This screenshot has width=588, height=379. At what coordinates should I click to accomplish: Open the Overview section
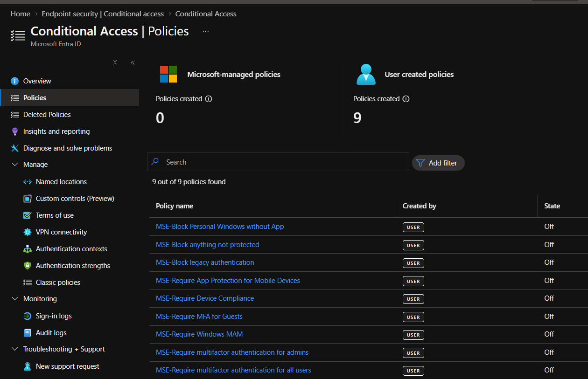tap(37, 81)
